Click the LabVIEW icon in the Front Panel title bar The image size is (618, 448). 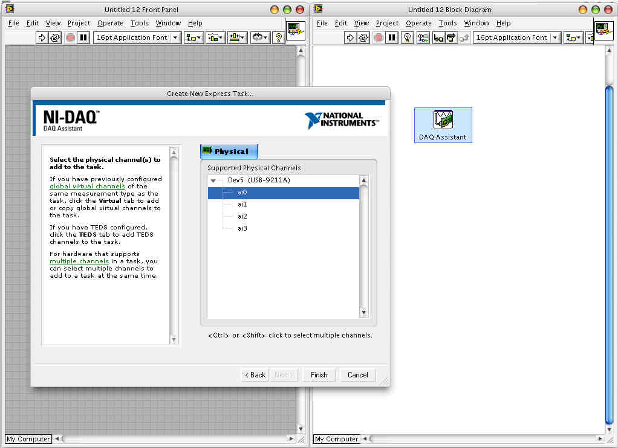coord(10,8)
